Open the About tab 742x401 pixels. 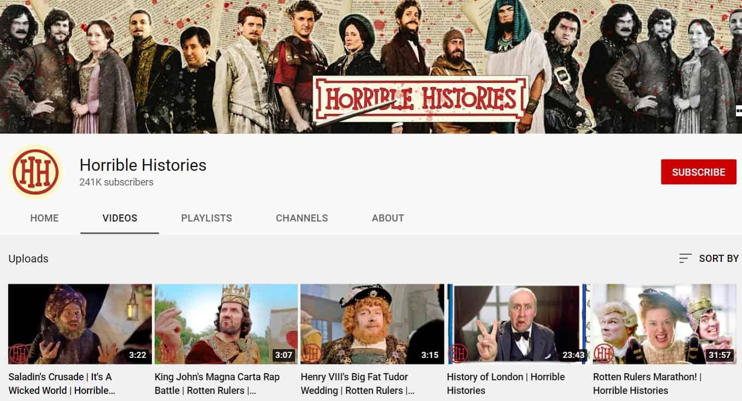[388, 218]
